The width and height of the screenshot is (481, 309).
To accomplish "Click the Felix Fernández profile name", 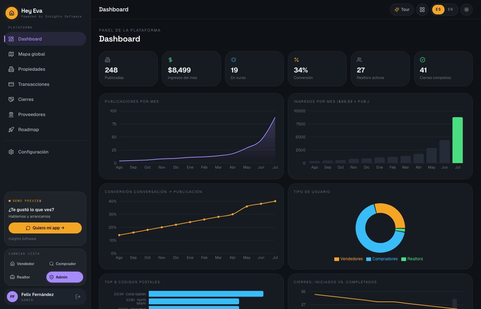I will pyautogui.click(x=37, y=295).
